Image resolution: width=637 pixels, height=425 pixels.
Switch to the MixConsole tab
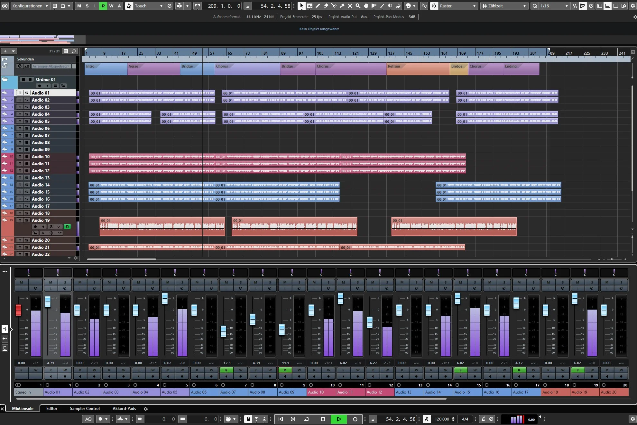tap(23, 409)
